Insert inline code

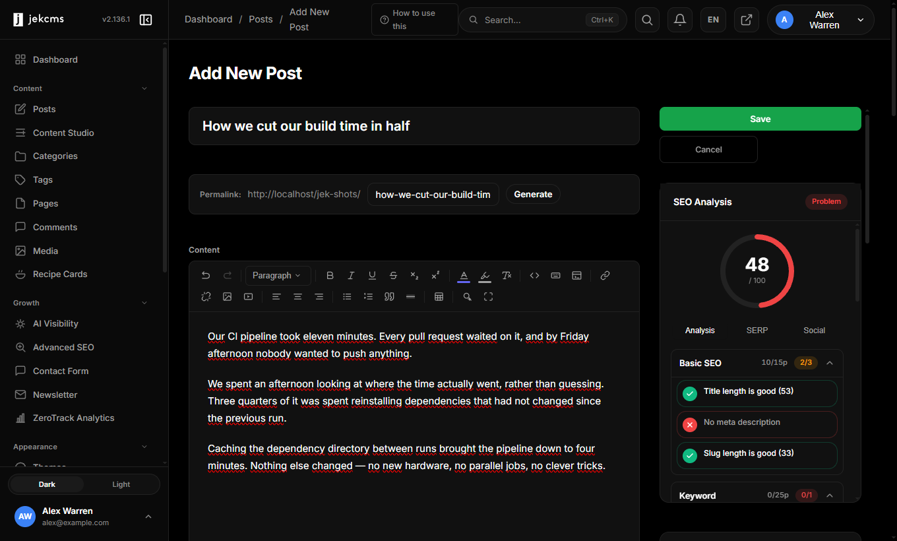[x=535, y=276]
